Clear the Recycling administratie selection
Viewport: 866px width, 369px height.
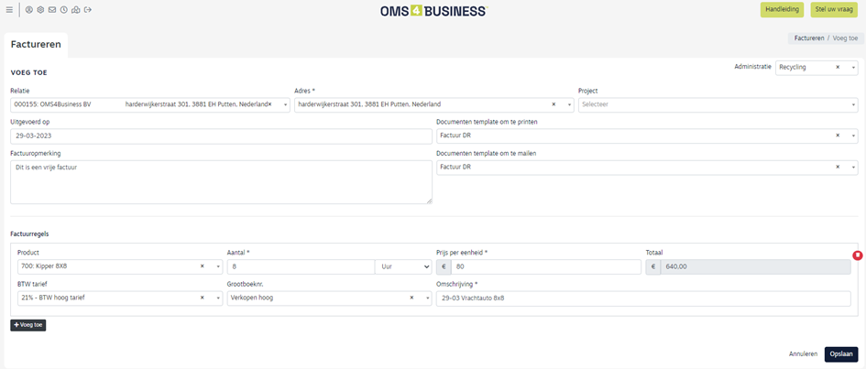pyautogui.click(x=838, y=67)
